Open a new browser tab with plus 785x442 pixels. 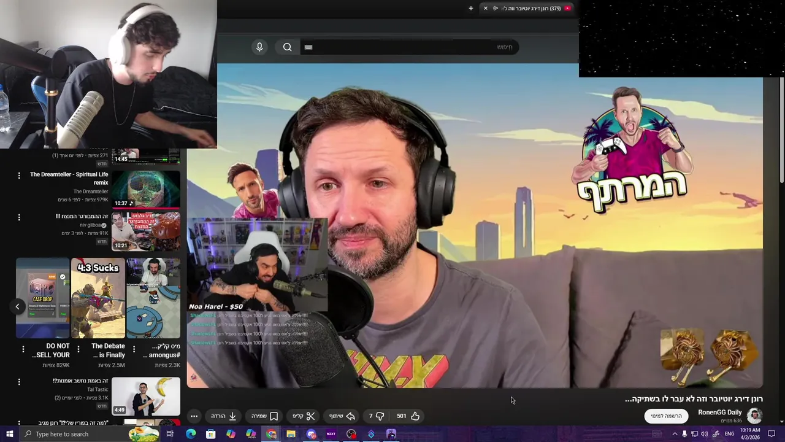click(471, 9)
